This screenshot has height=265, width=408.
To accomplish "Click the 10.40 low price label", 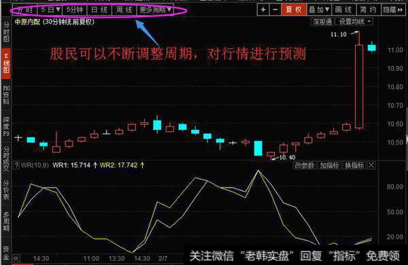I will [287, 158].
